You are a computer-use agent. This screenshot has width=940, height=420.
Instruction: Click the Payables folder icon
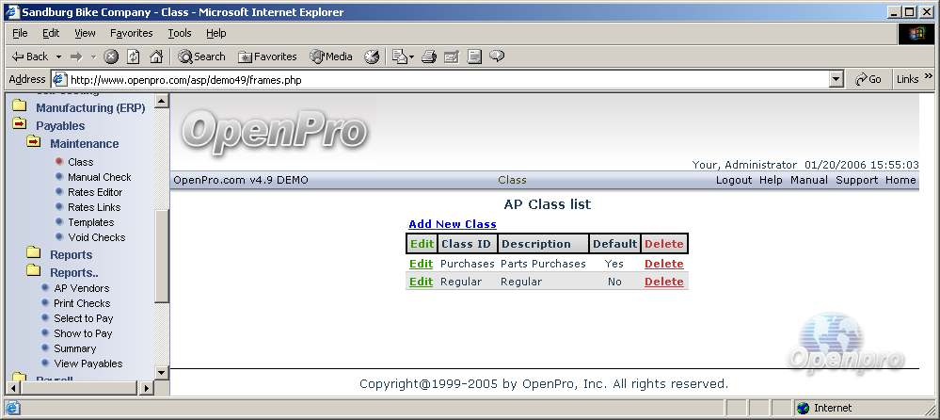[x=19, y=125]
